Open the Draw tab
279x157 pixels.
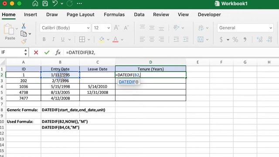point(52,14)
